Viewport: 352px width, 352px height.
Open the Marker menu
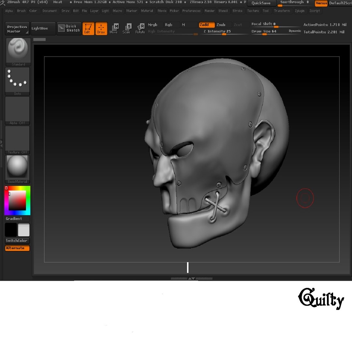pos(132,11)
